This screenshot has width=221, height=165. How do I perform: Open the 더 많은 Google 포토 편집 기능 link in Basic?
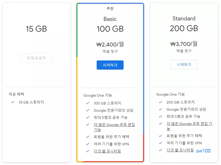(x=114, y=124)
